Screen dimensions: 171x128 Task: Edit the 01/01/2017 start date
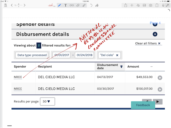(x=62, y=55)
